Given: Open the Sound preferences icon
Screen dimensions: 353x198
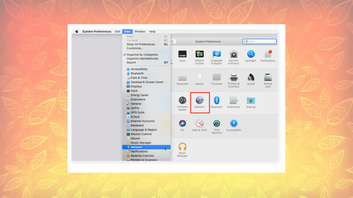Looking at the screenshot, I should tap(251, 77).
